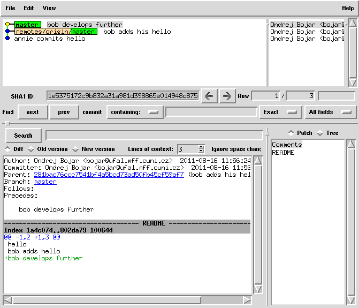Open the View menu
The width and height of the screenshot is (359, 308).
[x=49, y=8]
